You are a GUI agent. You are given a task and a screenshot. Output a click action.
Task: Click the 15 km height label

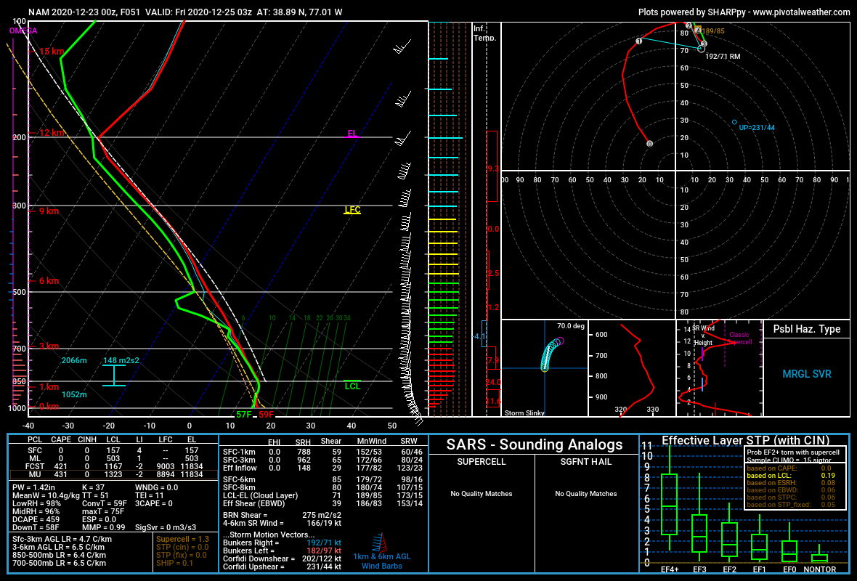coord(51,52)
